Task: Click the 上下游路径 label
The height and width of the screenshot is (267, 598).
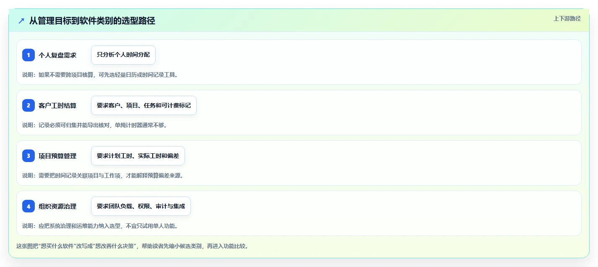Action: click(567, 18)
